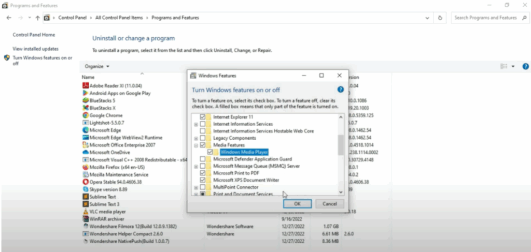Expand Legacy Components tree node
Viewport: 531px width, 252px height.
195,139
